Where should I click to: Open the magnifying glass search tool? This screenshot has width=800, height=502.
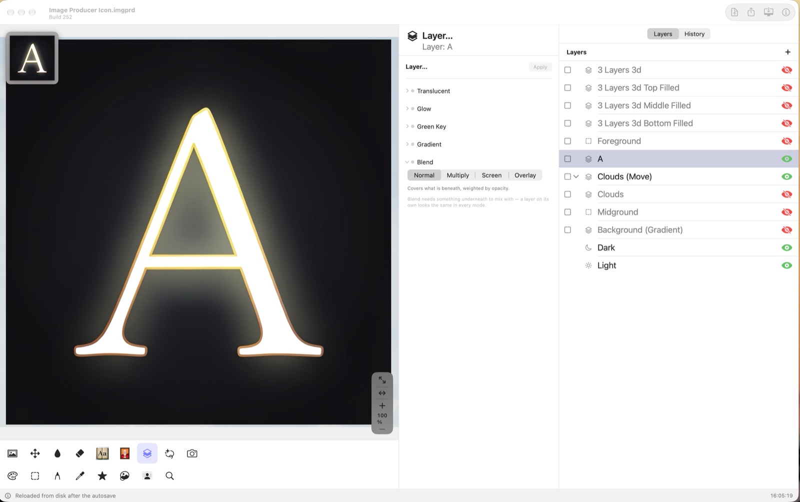click(170, 476)
